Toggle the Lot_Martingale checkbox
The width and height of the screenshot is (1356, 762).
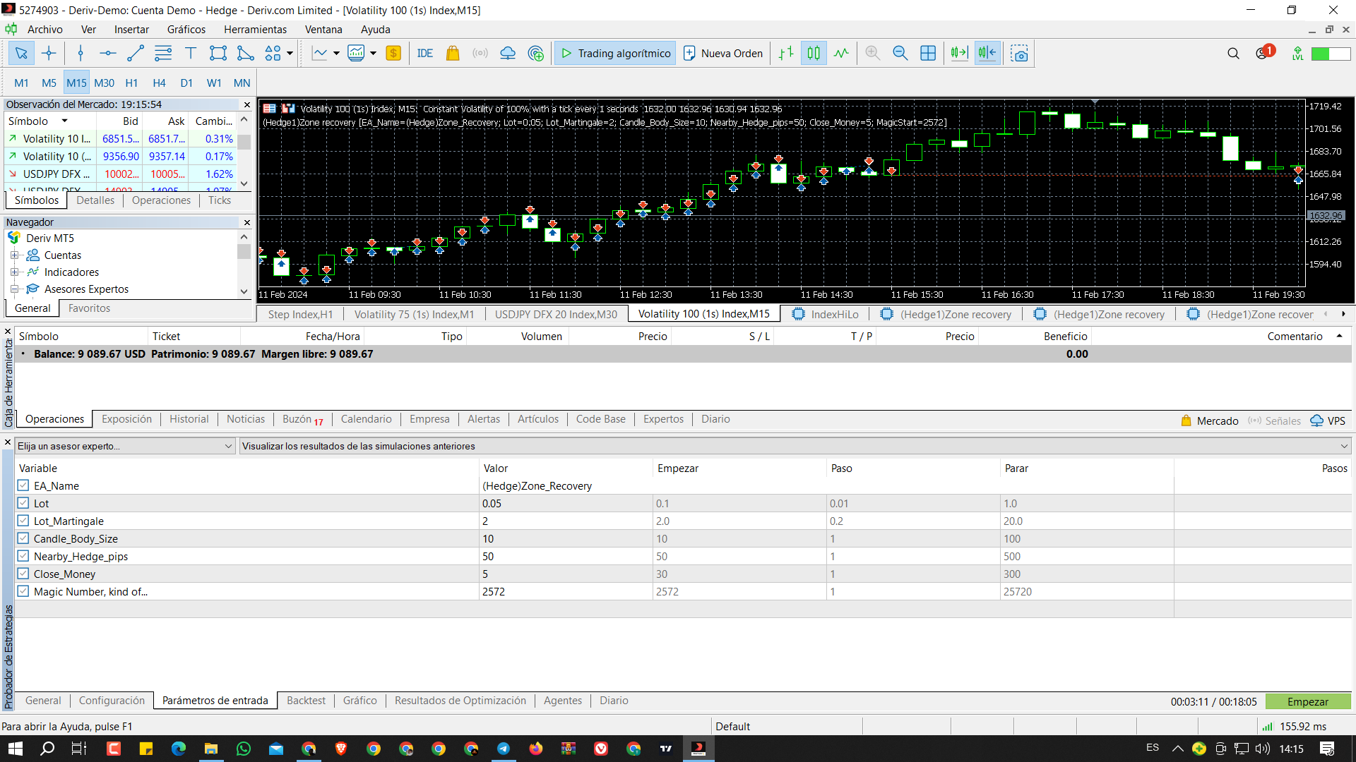coord(23,521)
